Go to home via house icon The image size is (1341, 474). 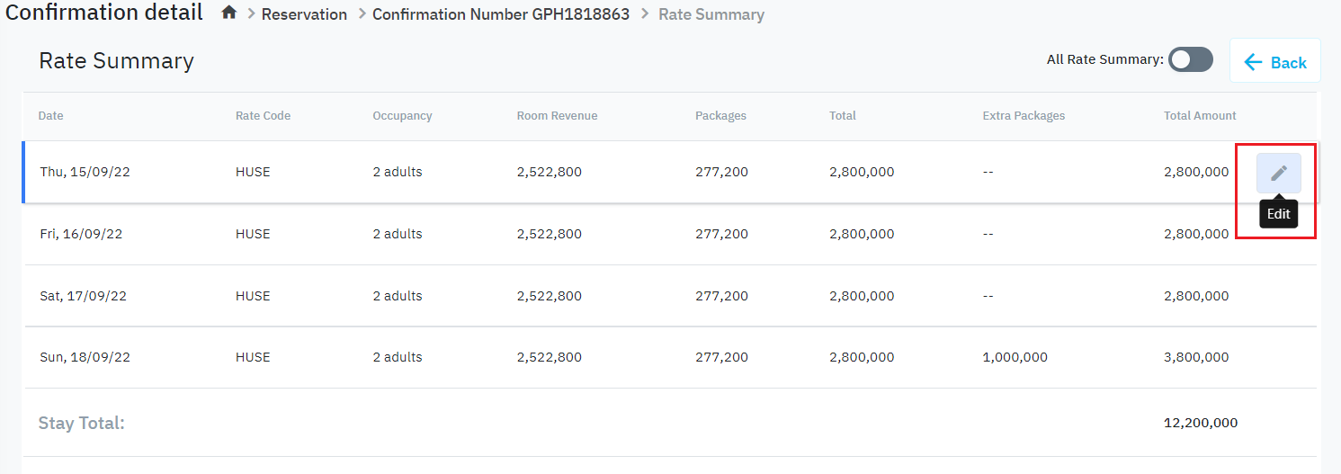click(x=229, y=13)
